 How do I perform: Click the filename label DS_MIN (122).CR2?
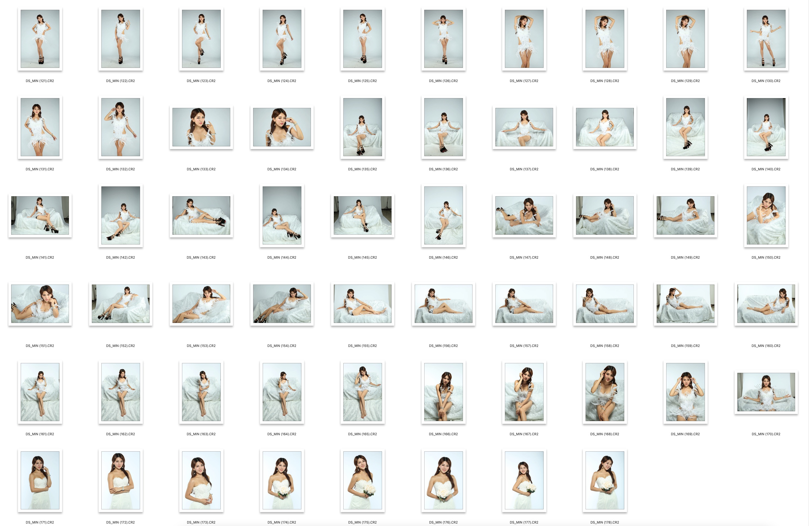tap(120, 81)
